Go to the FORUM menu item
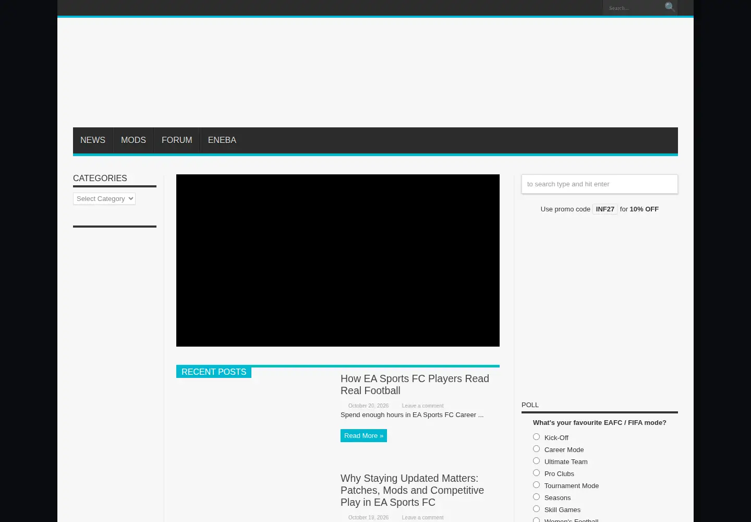This screenshot has height=522, width=751. (177, 140)
